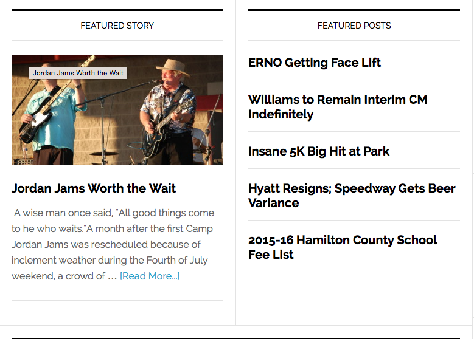Follow the Read More link

pyautogui.click(x=150, y=276)
